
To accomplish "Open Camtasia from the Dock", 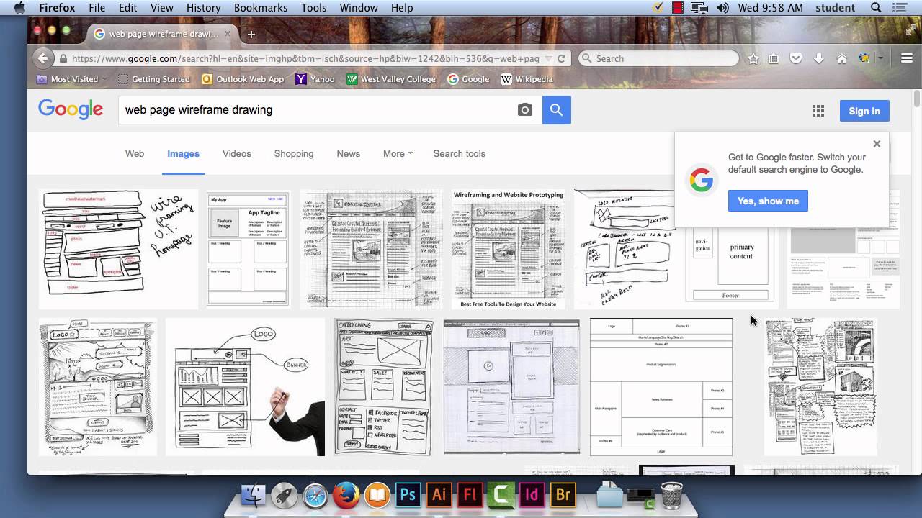I will [x=501, y=496].
